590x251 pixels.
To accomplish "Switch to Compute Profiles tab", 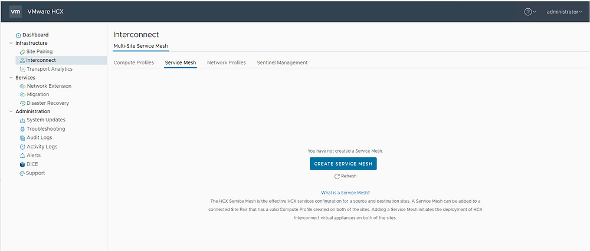I will pos(133,62).
